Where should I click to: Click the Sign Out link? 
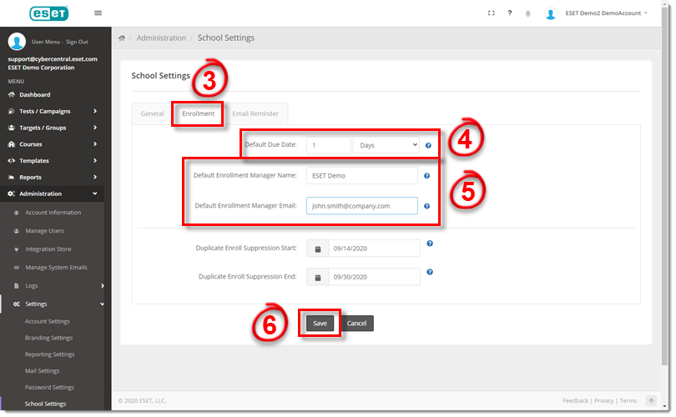click(77, 42)
